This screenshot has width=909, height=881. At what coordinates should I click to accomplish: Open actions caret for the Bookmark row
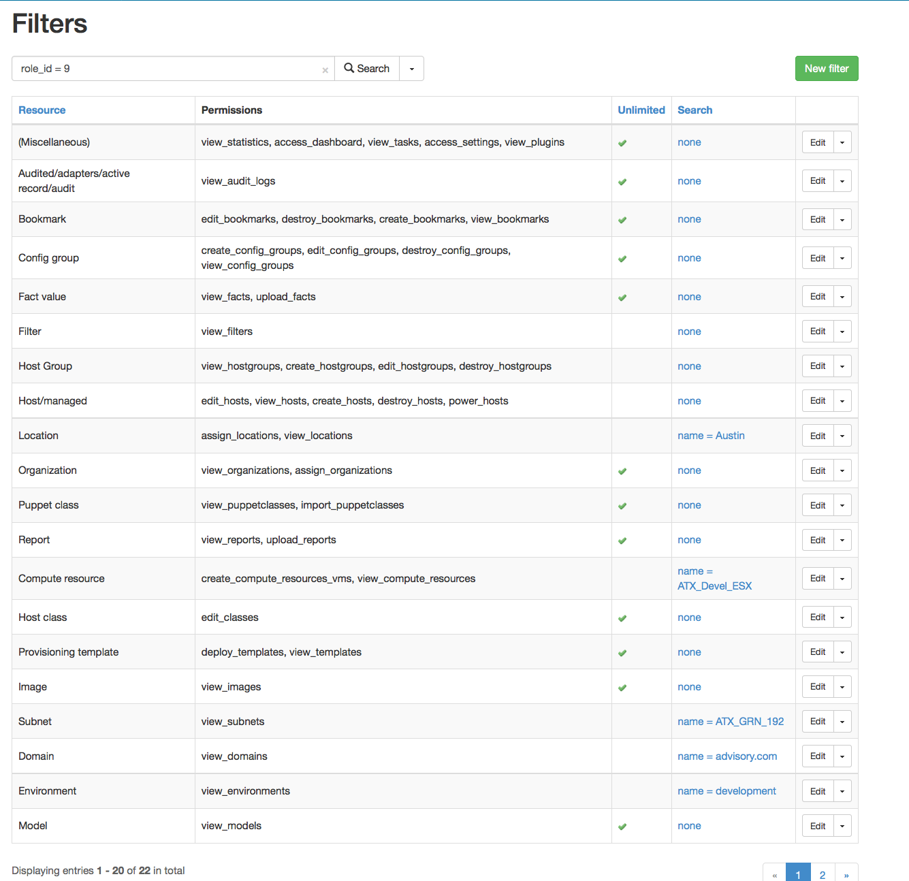pos(842,219)
